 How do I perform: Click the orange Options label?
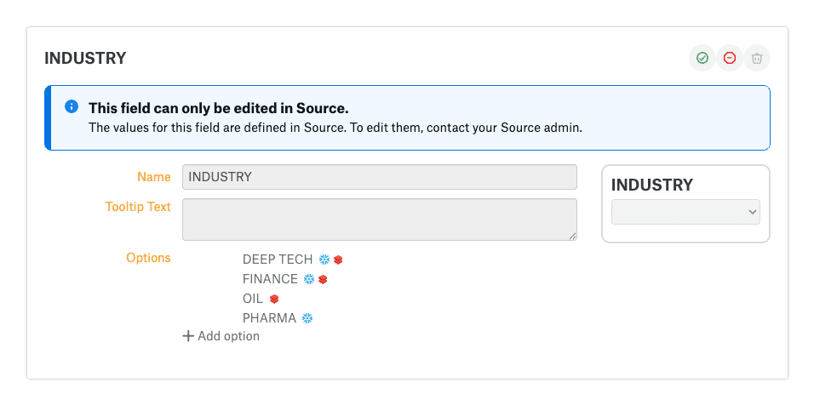point(148,258)
